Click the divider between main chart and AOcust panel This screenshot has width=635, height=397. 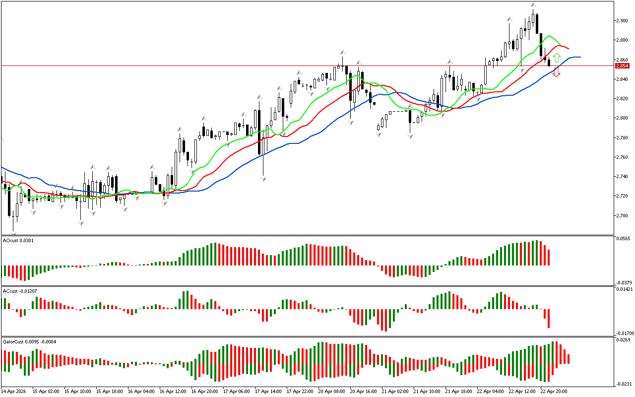[x=308, y=235]
